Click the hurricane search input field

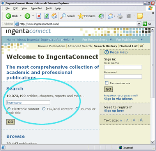pyautogui.click(x=28, y=103)
